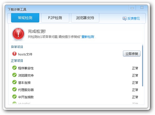Click green checkmark next to 半开连接数

click(14, 97)
